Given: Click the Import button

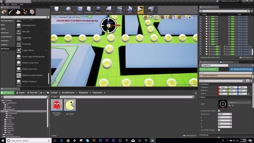Looking at the screenshot, I should click(x=20, y=93).
